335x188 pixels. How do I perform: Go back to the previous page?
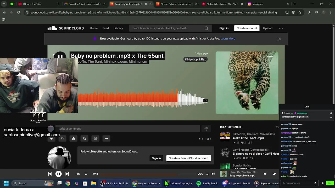point(4,12)
